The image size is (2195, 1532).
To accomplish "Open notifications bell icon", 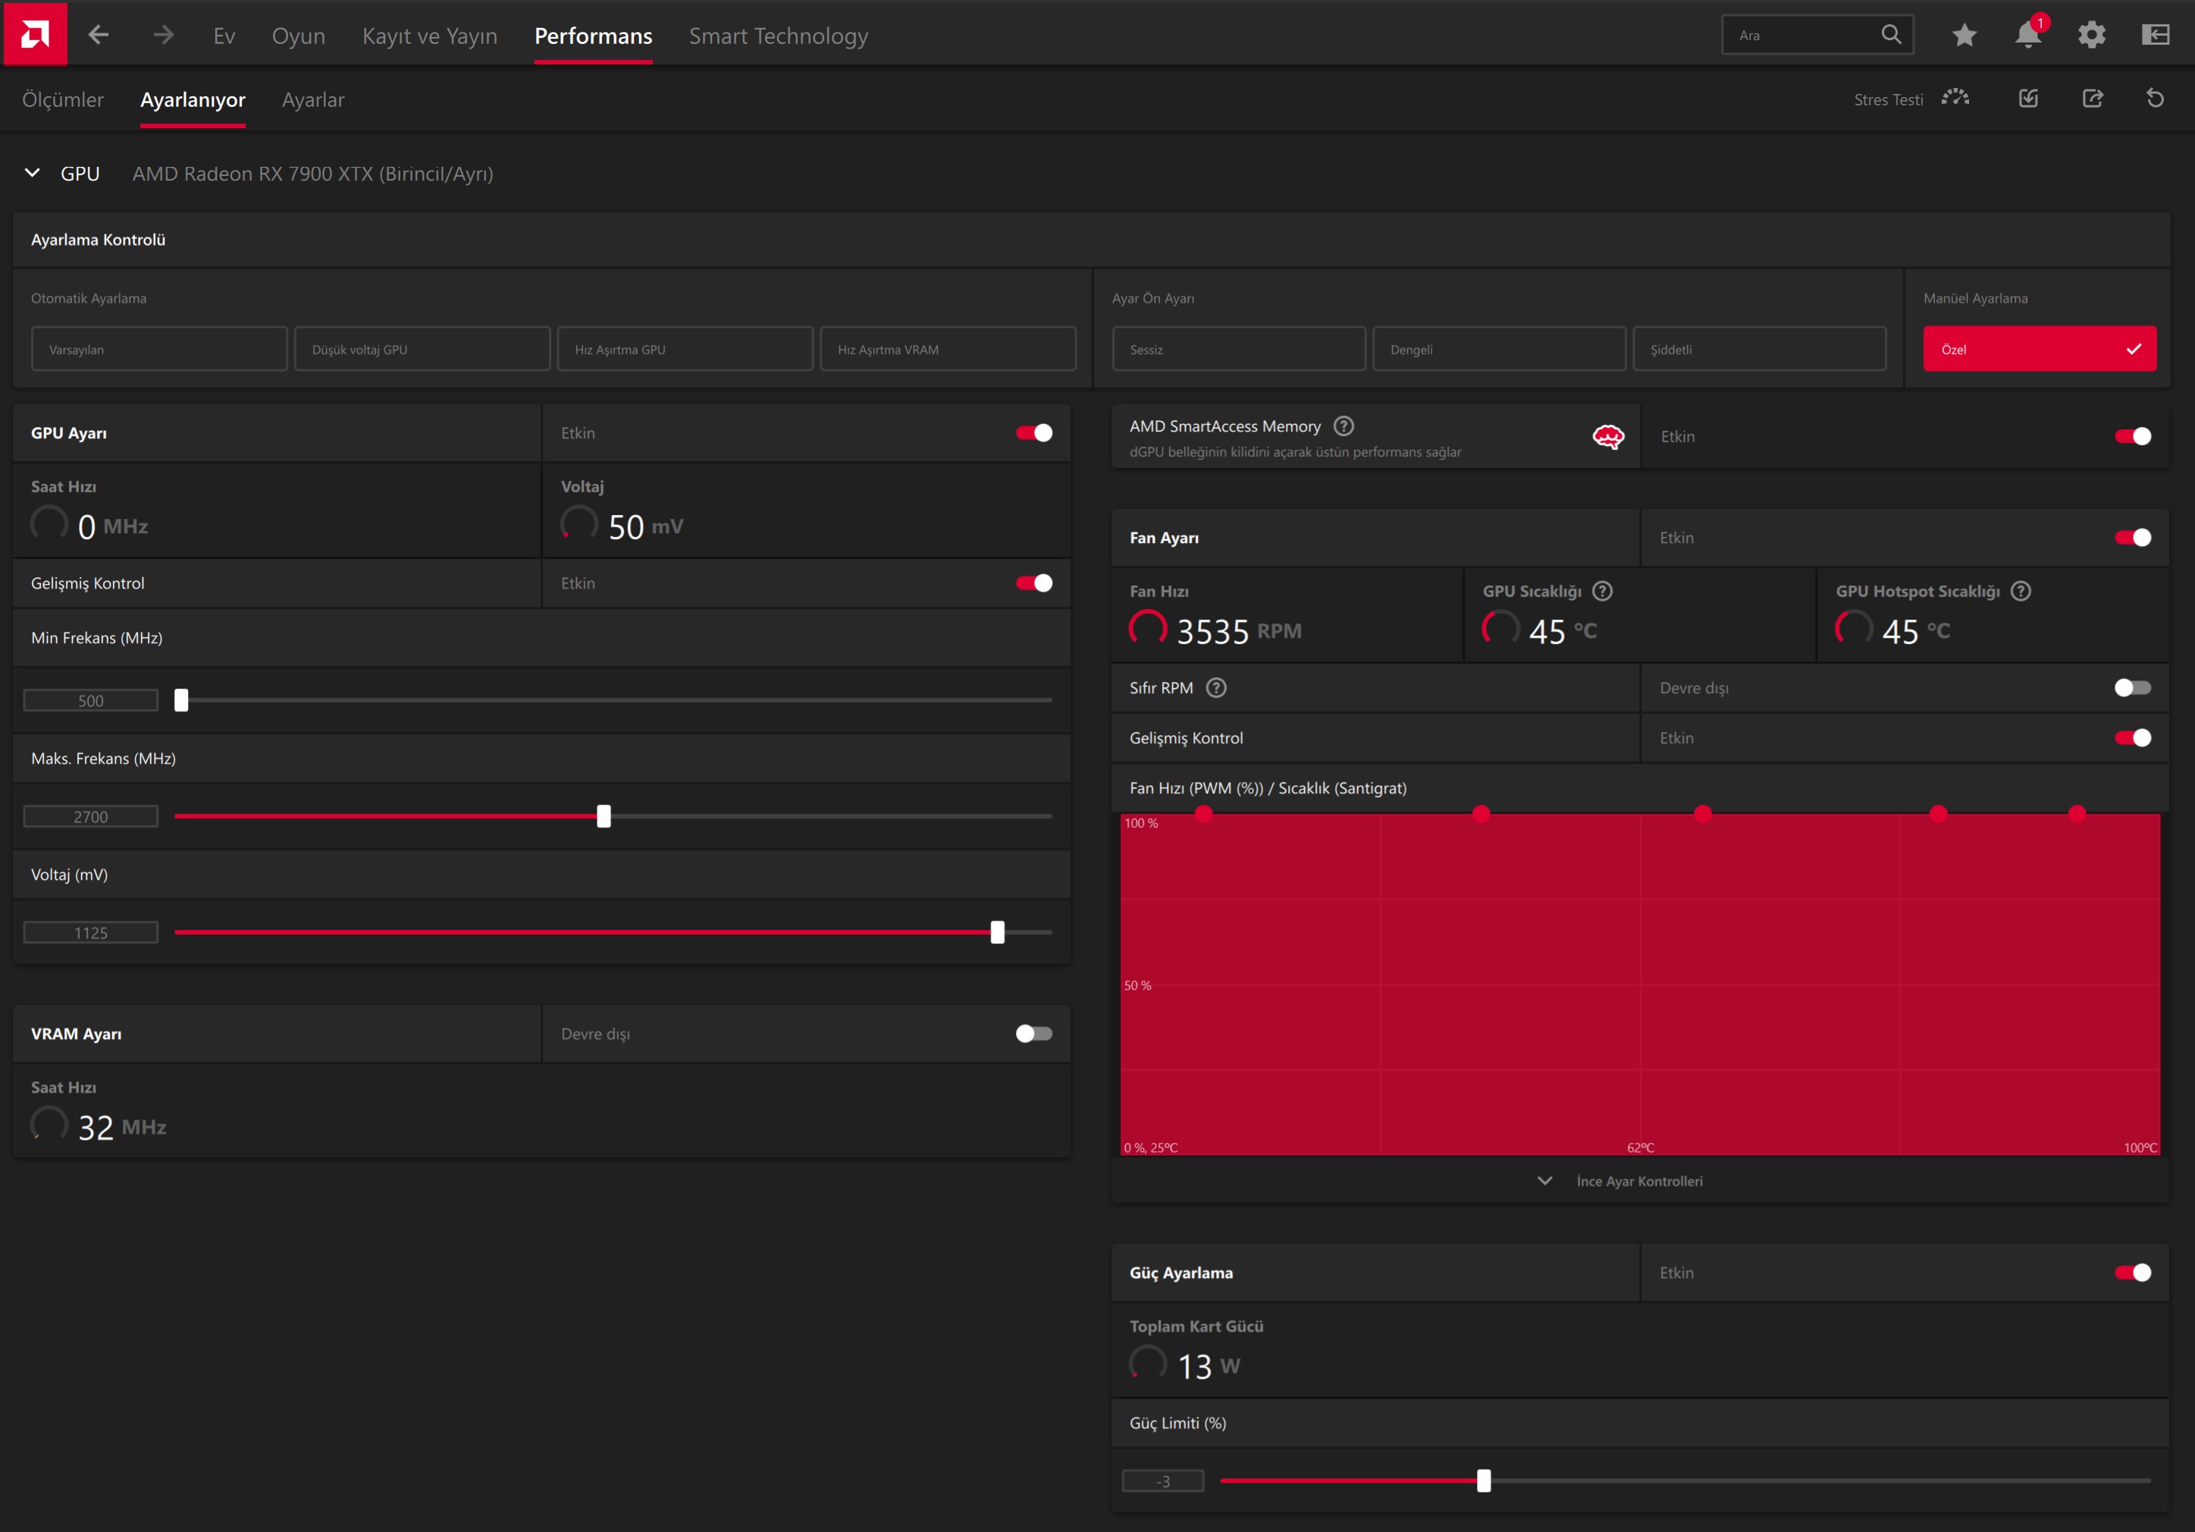I will 2027,34.
